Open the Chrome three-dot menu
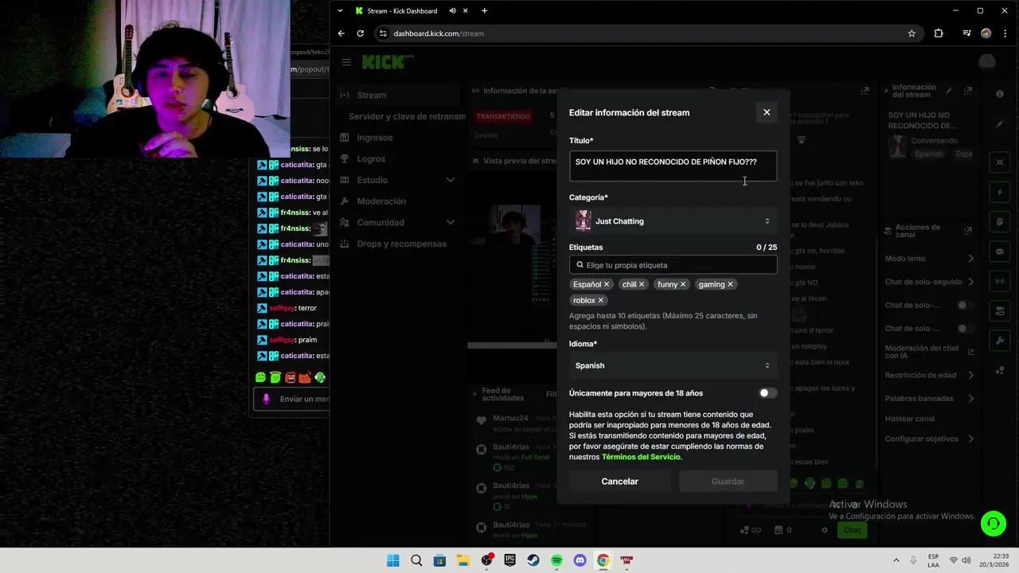 point(1005,33)
